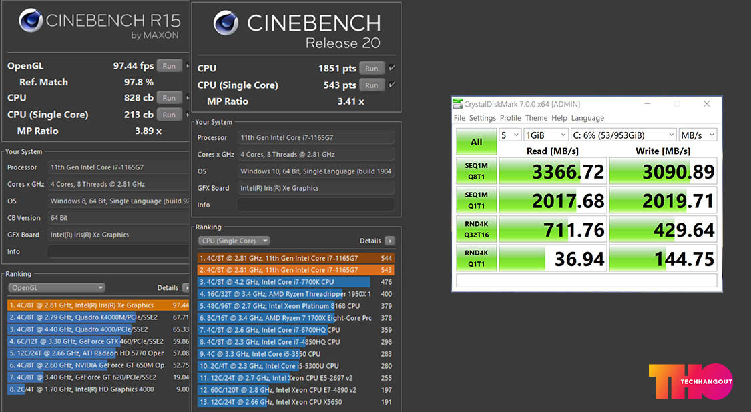The height and width of the screenshot is (412, 751).
Task: Open the Theme menu in CrystalDiskMark
Action: (537, 118)
